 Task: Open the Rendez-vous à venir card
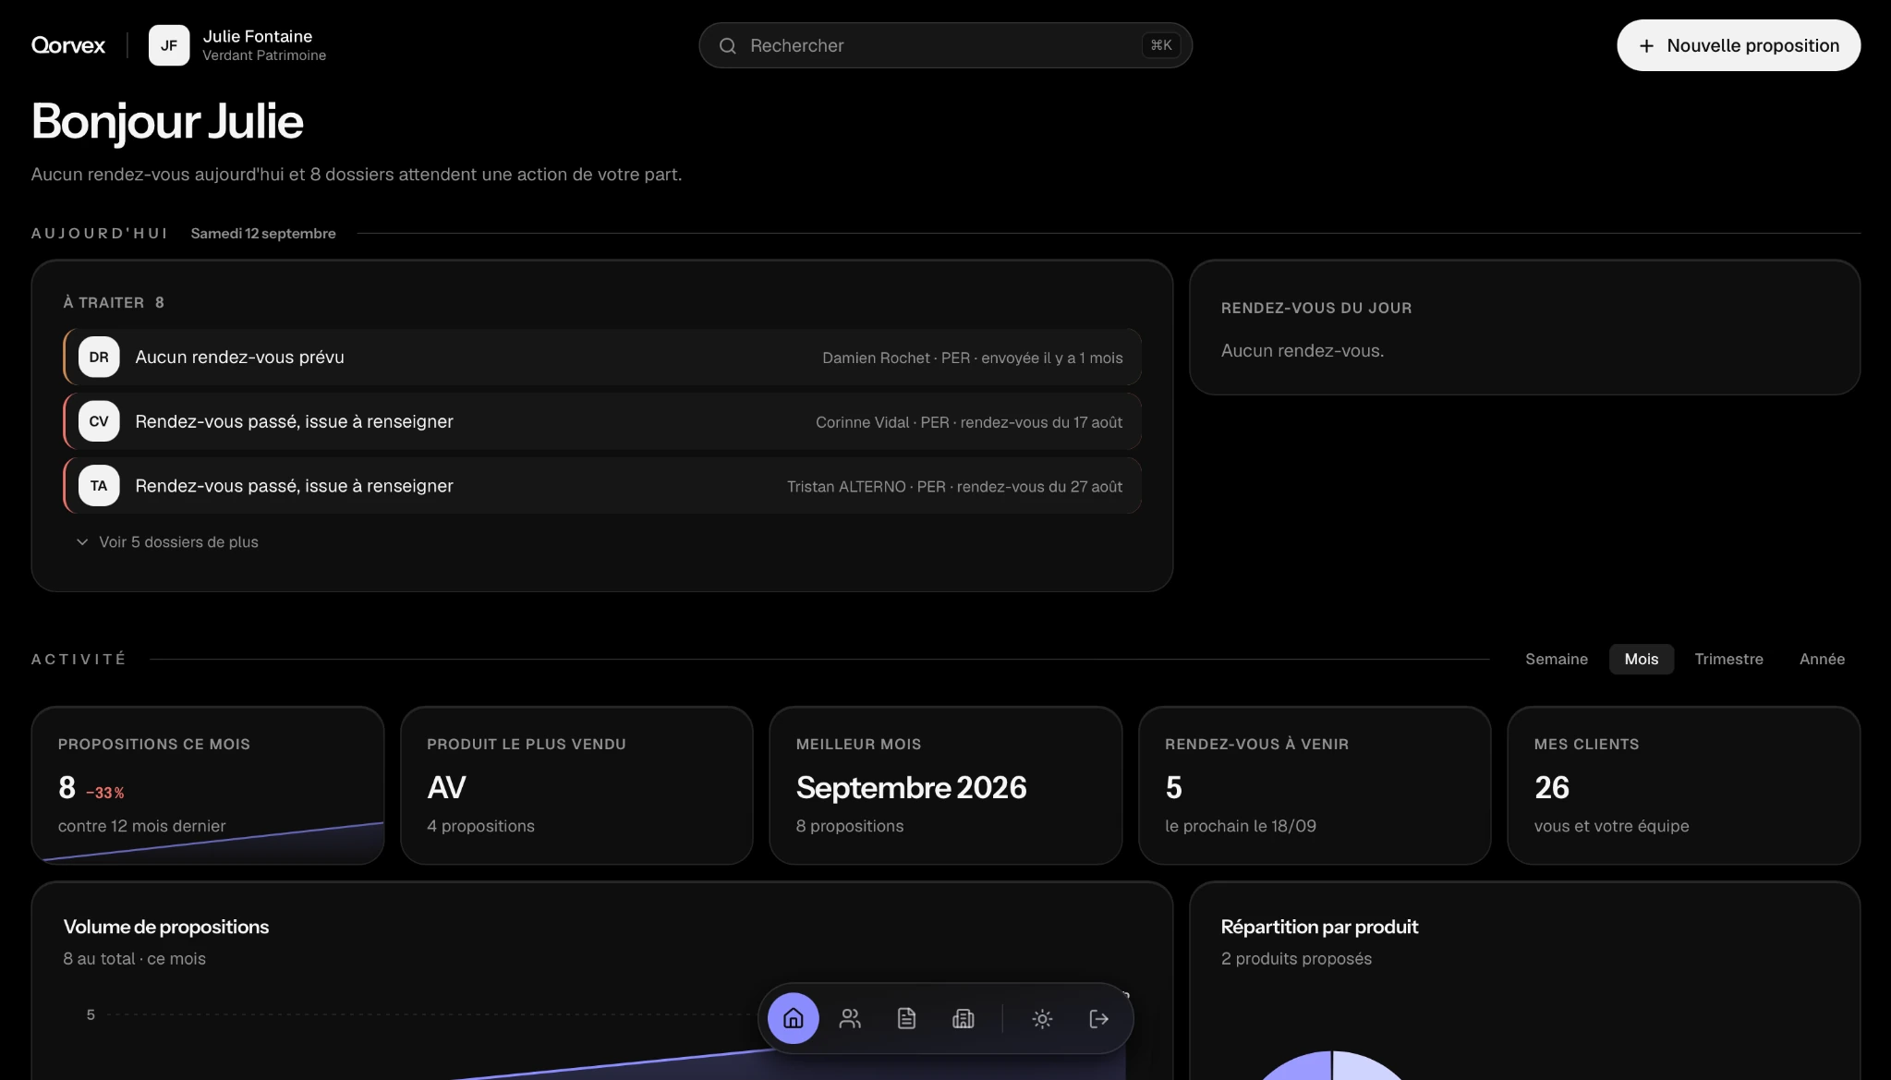(1315, 785)
